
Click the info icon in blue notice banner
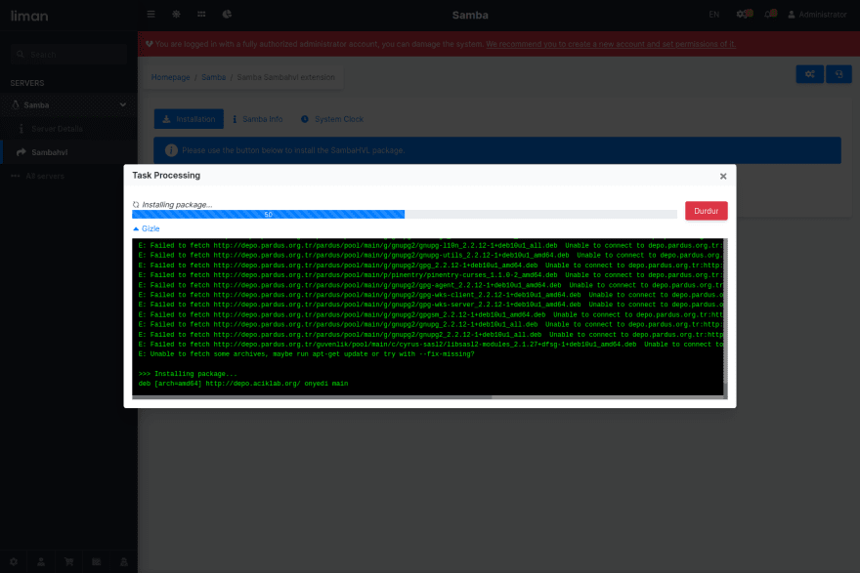click(171, 150)
